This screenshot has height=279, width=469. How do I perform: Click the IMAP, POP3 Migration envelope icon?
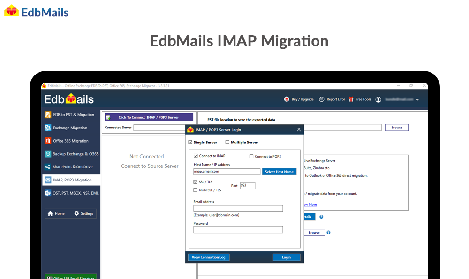[48, 180]
